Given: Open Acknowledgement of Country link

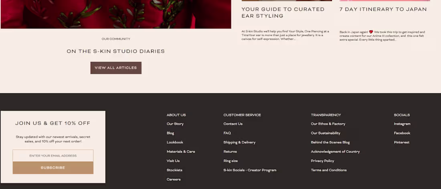Looking at the screenshot, I should 335,152.
